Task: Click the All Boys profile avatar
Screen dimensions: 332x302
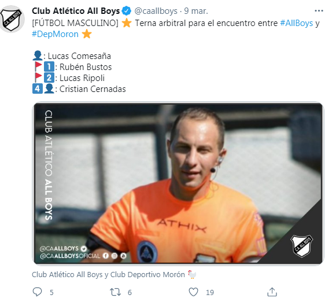Action: point(12,19)
